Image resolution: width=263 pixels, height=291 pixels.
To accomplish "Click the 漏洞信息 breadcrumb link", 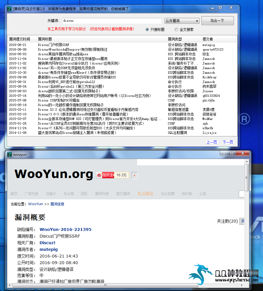I will pyautogui.click(x=57, y=204).
